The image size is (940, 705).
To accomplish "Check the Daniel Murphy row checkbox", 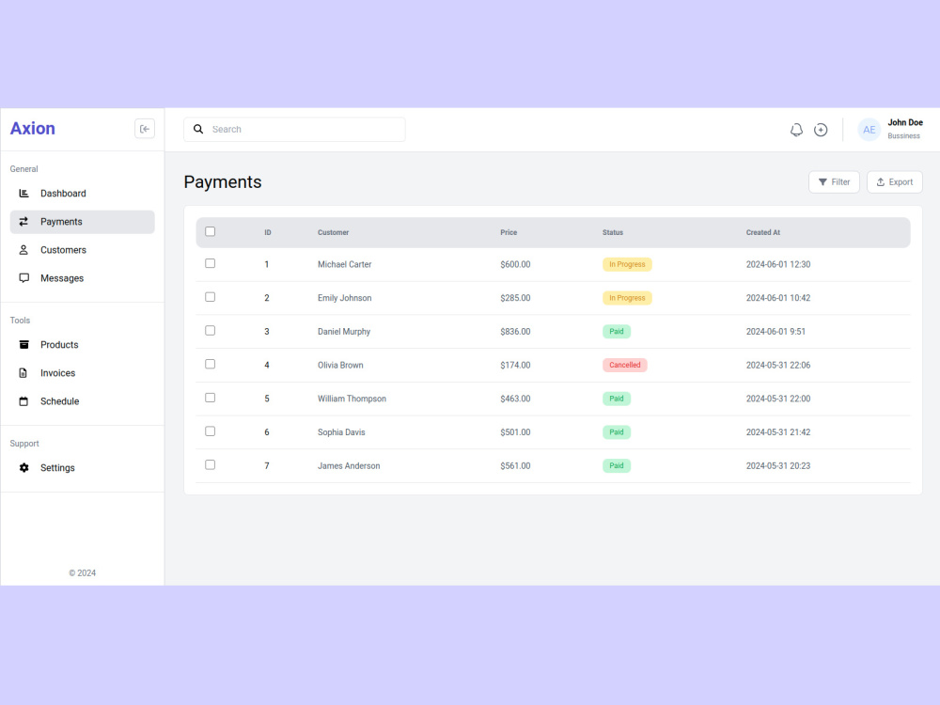I will [210, 330].
